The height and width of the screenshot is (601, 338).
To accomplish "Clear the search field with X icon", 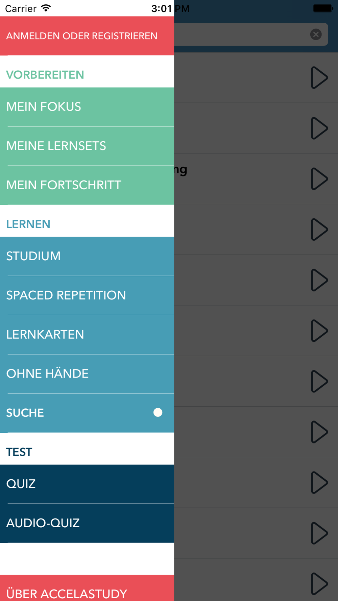I will coord(316,34).
